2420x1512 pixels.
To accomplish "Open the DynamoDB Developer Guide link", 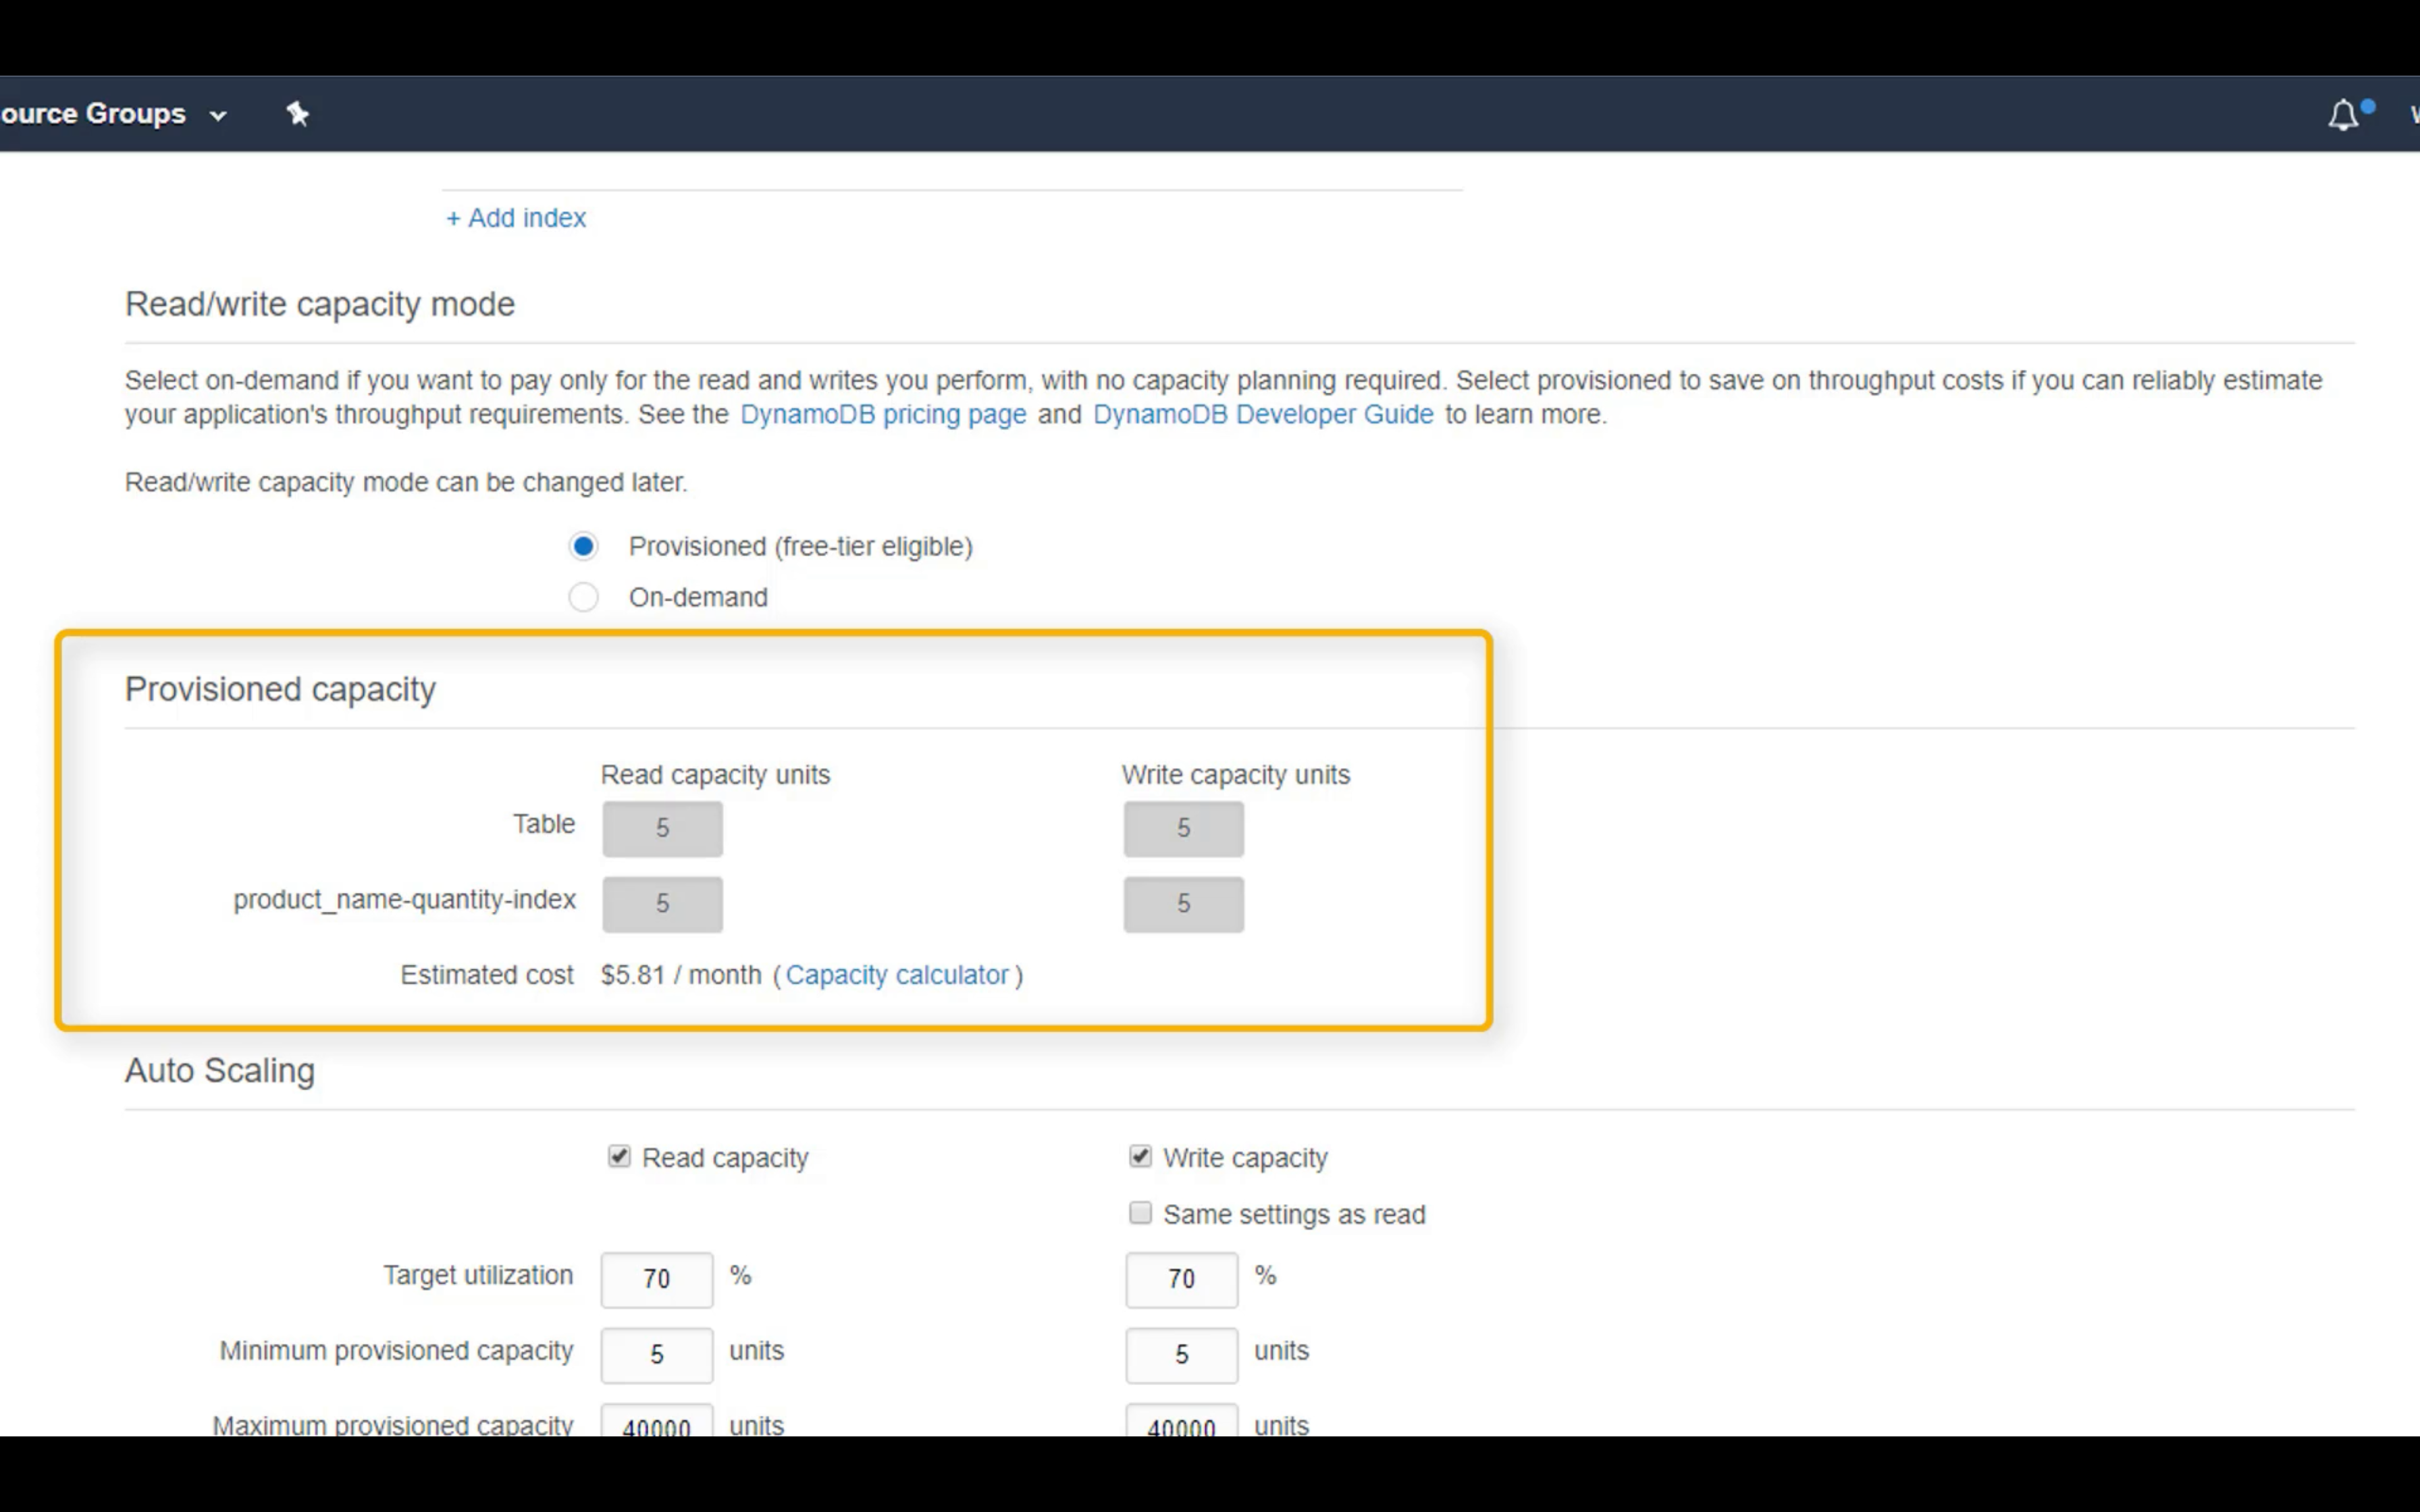I will [1262, 415].
